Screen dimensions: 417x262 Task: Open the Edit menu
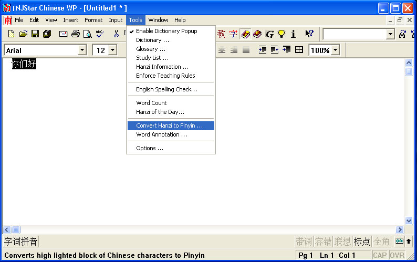pyautogui.click(x=34, y=20)
